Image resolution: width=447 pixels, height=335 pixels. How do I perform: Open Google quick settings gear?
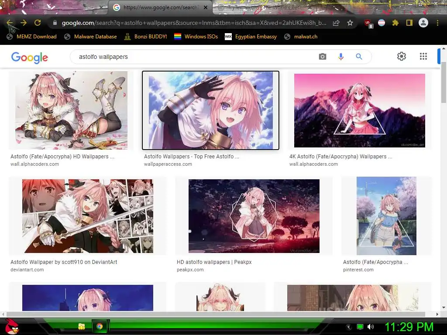point(402,56)
